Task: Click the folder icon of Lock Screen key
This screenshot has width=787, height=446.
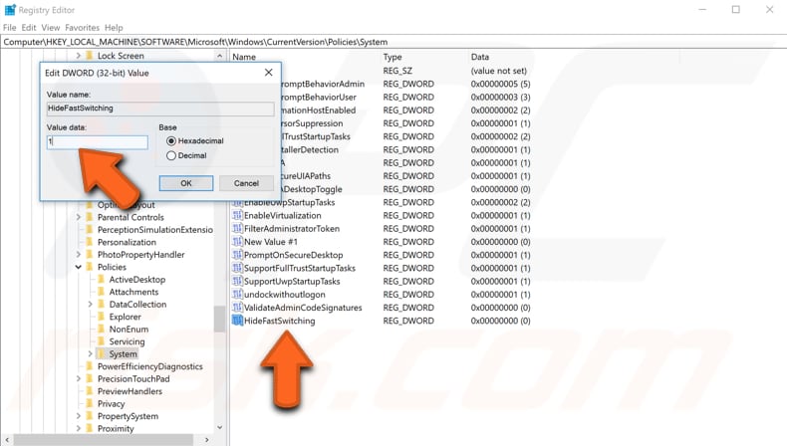Action: click(x=90, y=55)
